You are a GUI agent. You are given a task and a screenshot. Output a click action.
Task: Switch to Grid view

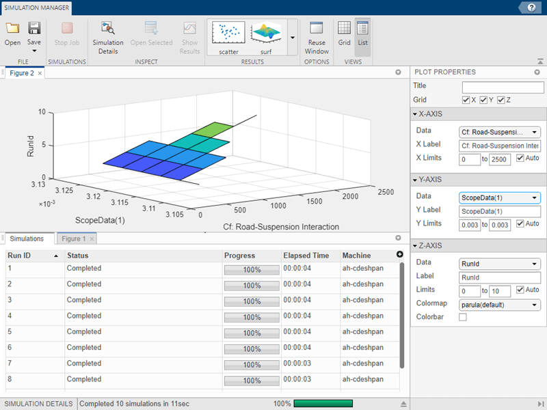(x=345, y=33)
